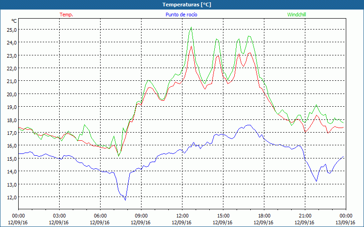The width and height of the screenshot is (364, 227).
Task: Select the green Windchill legend label
Action: point(297,15)
